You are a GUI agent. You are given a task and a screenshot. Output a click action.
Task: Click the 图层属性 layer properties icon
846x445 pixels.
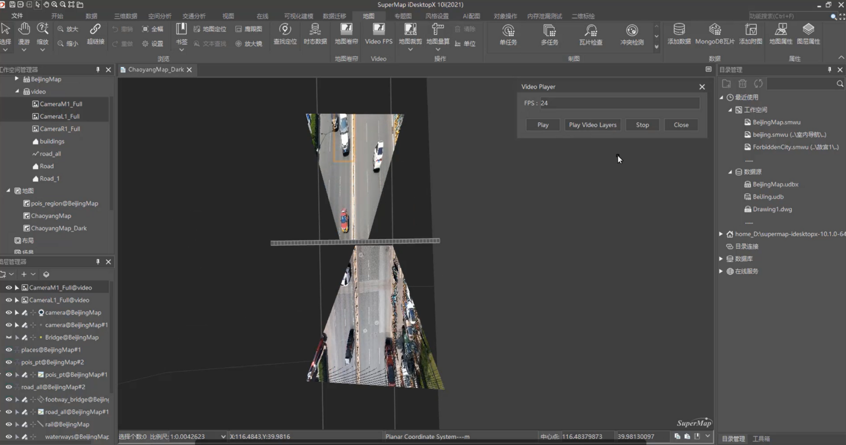pos(808,33)
